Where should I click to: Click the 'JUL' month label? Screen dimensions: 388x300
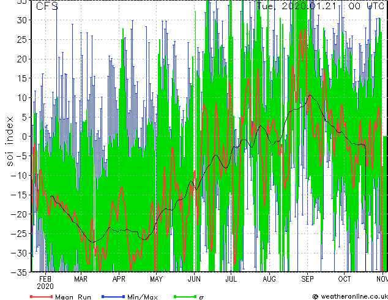pos(231,279)
